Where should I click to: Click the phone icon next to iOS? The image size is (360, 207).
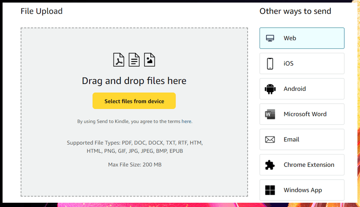coord(270,64)
